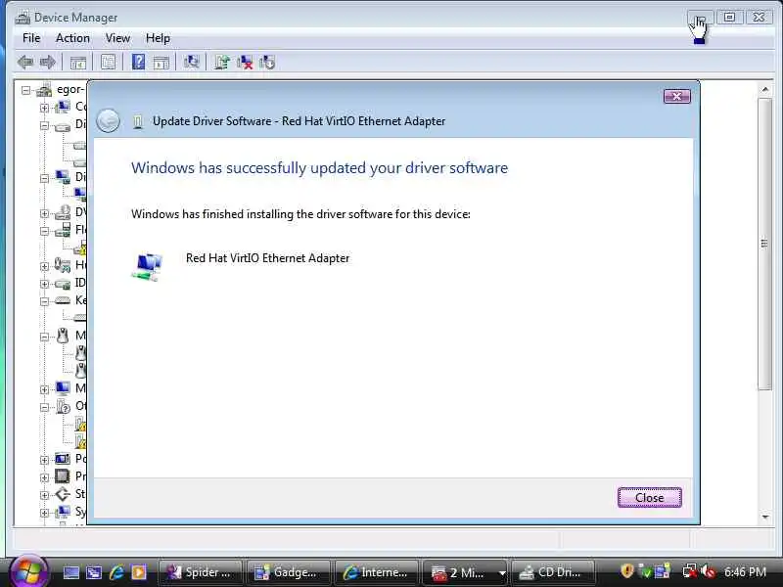Screen dimensions: 783x587
Task: Click the Properties toolbar icon
Action: 108,63
